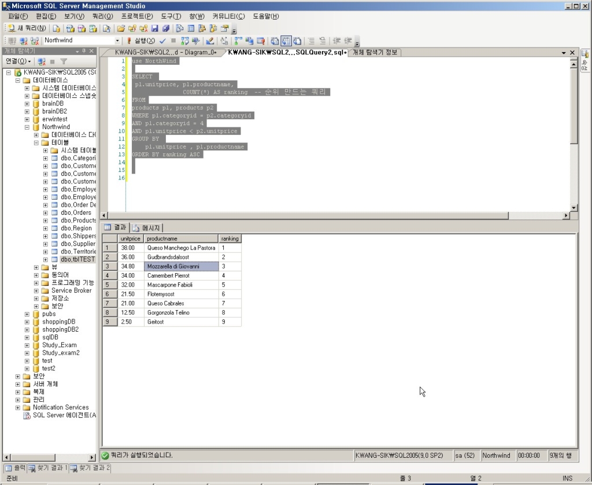Click the New Query (새 쿼리) button
Screen dimensions: 592x485
(27, 28)
